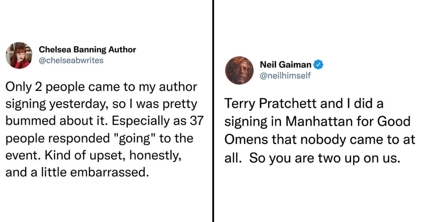
Task: Open Chelsea Banning's red-haired profile avatar
Action: tap(19, 55)
